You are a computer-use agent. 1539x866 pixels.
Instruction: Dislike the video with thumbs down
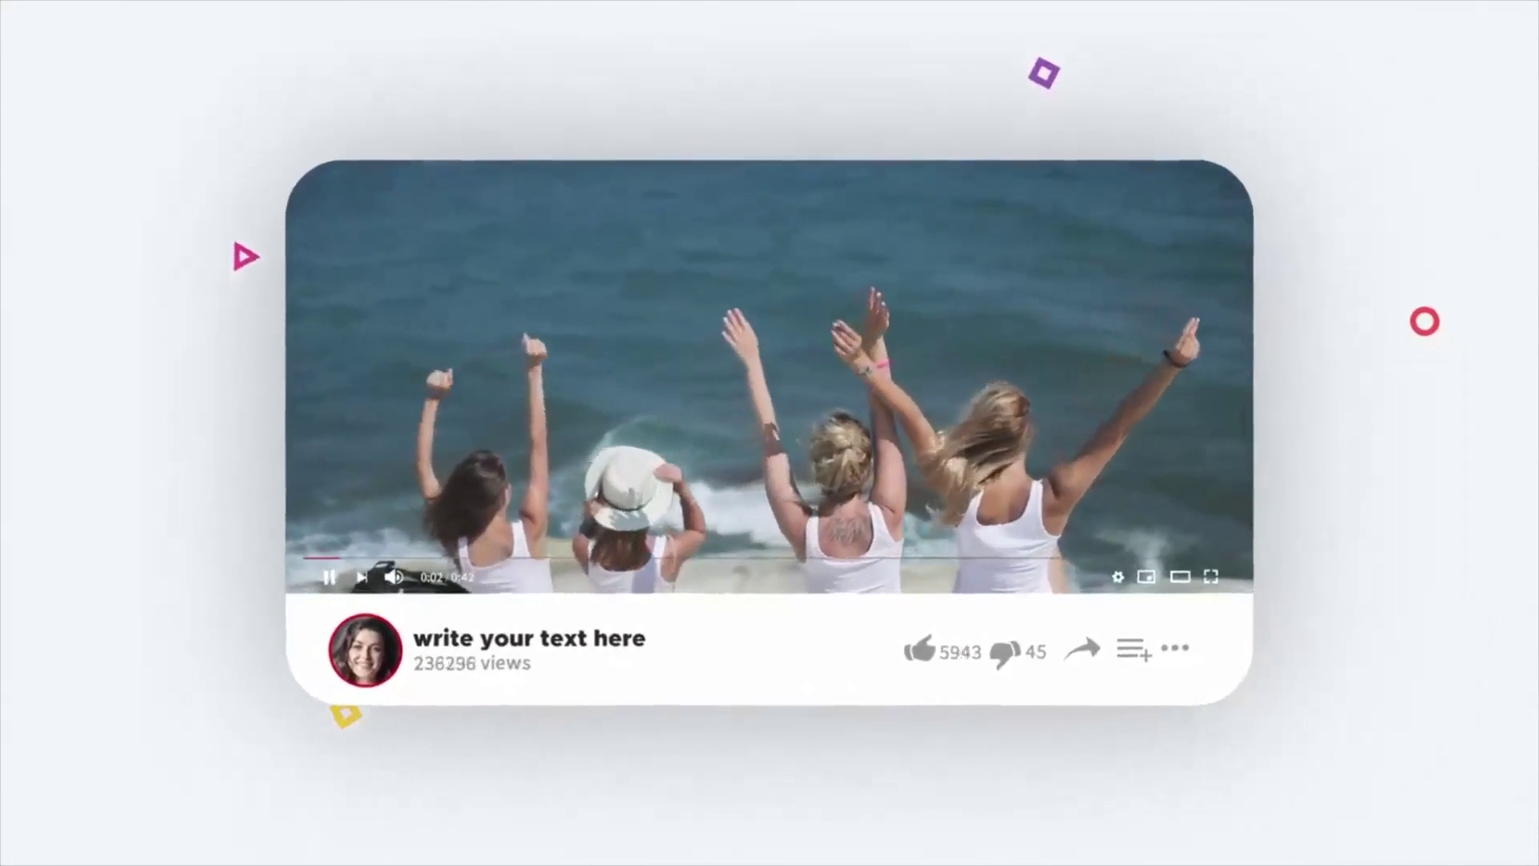pyautogui.click(x=1005, y=654)
